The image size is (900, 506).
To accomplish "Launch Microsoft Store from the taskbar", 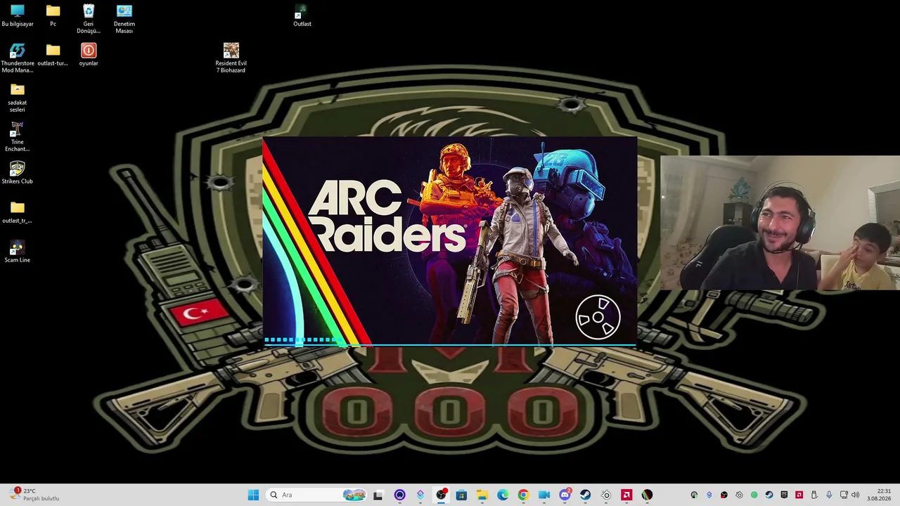I will coord(461,495).
